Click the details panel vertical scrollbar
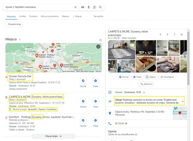This screenshot has height=141, width=193. click(x=188, y=58)
